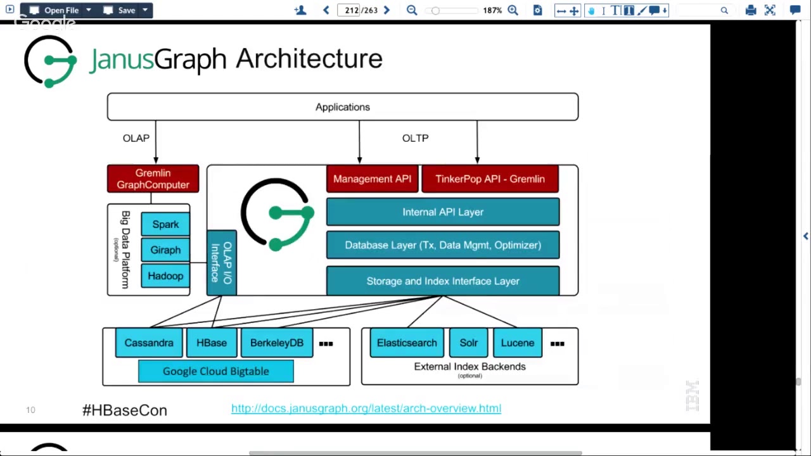The height and width of the screenshot is (456, 811).
Task: Click the 'Lucene' box
Action: pos(518,343)
